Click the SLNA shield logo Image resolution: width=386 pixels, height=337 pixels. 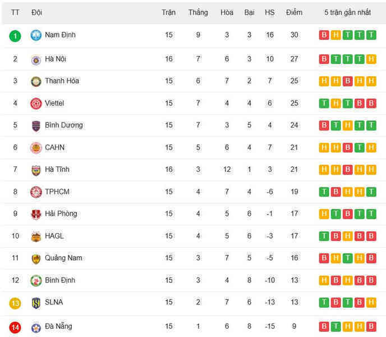point(36,303)
